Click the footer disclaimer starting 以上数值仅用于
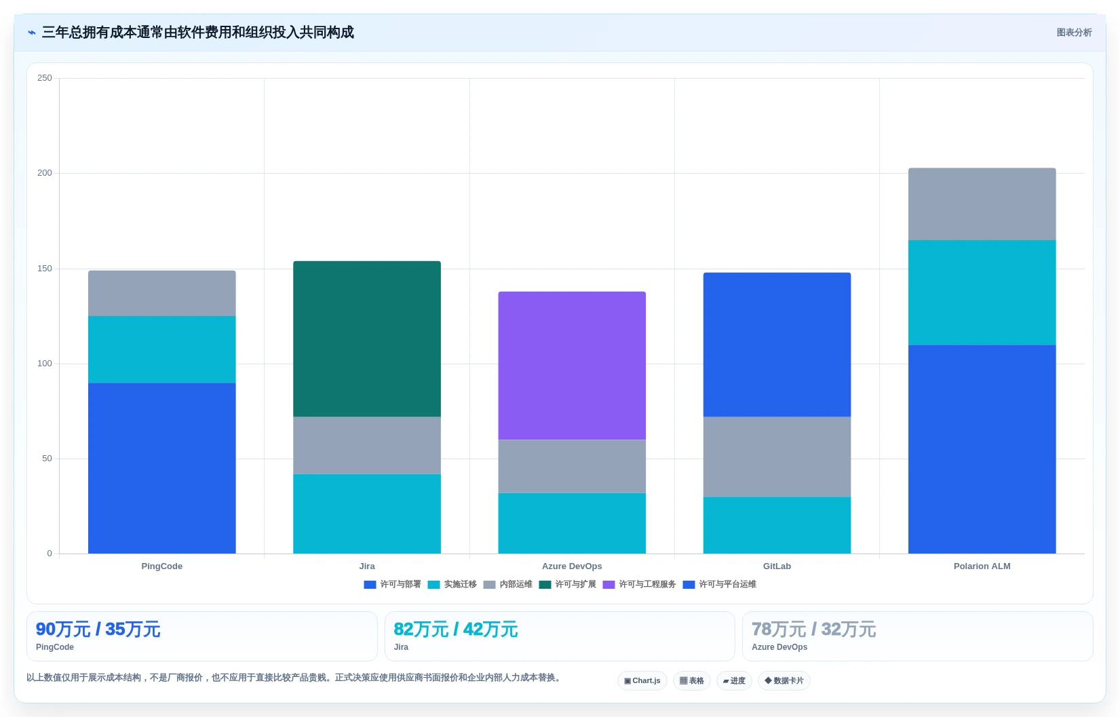Screen dimensions: 1120x717 pos(295,678)
